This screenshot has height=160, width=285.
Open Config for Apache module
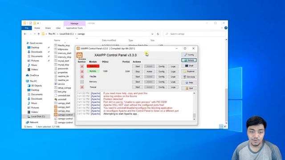(161, 66)
